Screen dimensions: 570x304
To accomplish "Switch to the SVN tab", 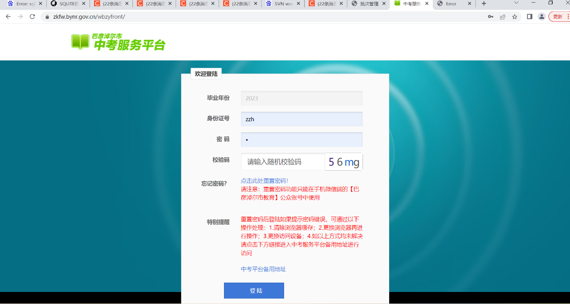I will 282,4.
